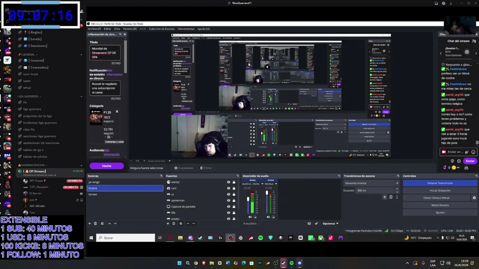Mute the Mic/Aux channel
Viewport: 479px width, 269px height.
(268, 217)
